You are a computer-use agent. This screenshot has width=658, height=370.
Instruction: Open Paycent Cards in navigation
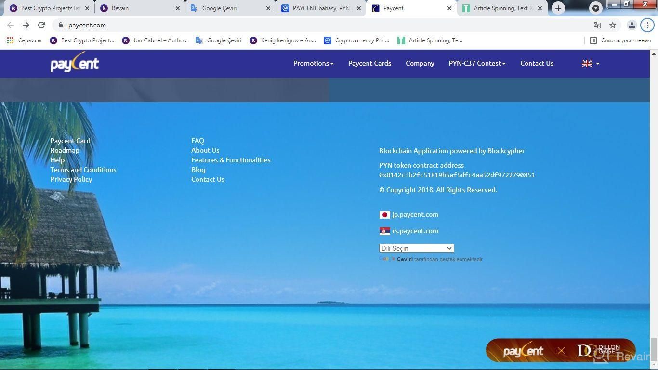369,63
